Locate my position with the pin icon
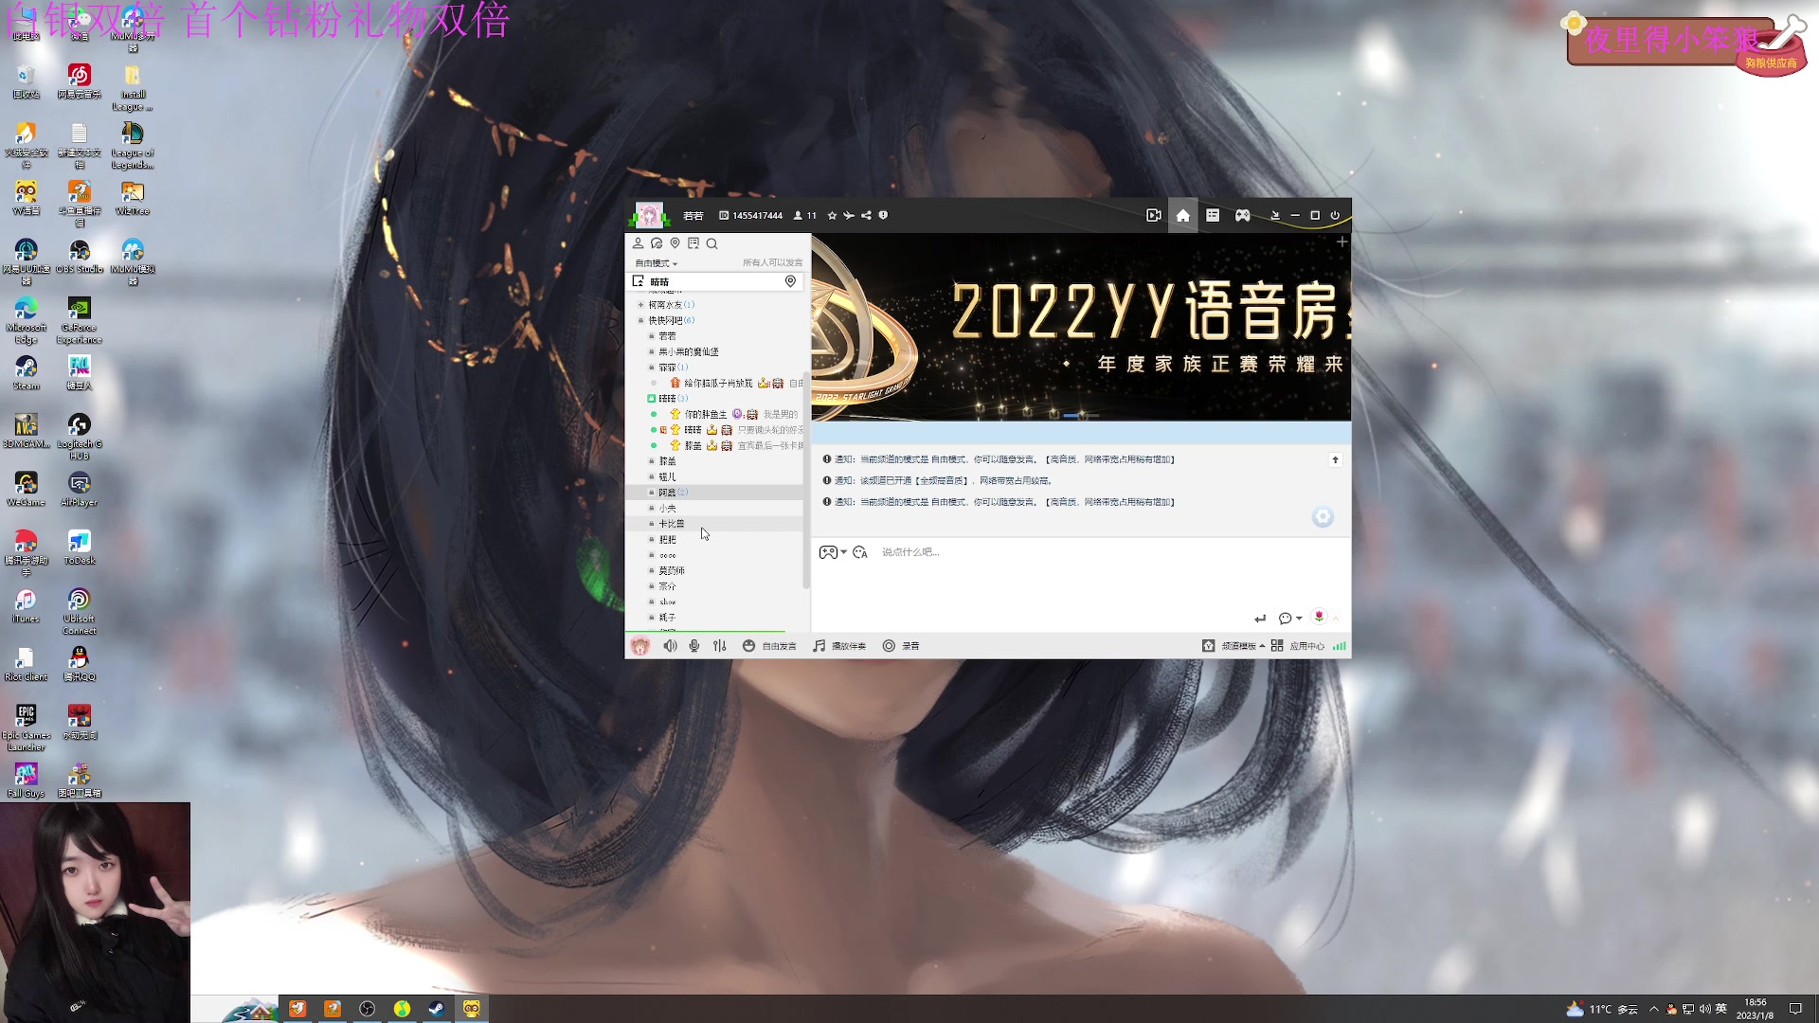The width and height of the screenshot is (1819, 1023). [675, 243]
